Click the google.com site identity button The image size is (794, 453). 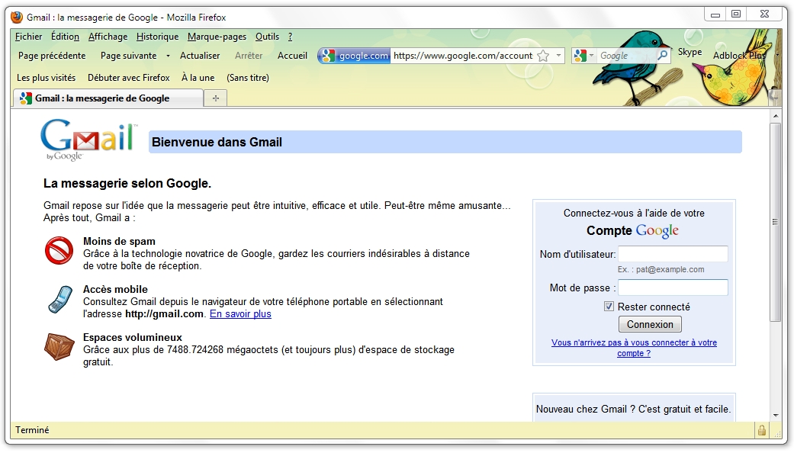coord(354,56)
